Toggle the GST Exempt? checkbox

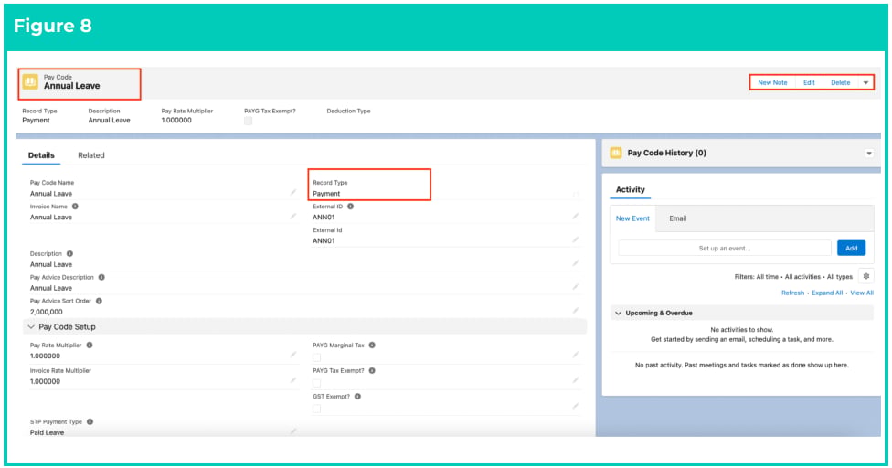pyautogui.click(x=317, y=409)
